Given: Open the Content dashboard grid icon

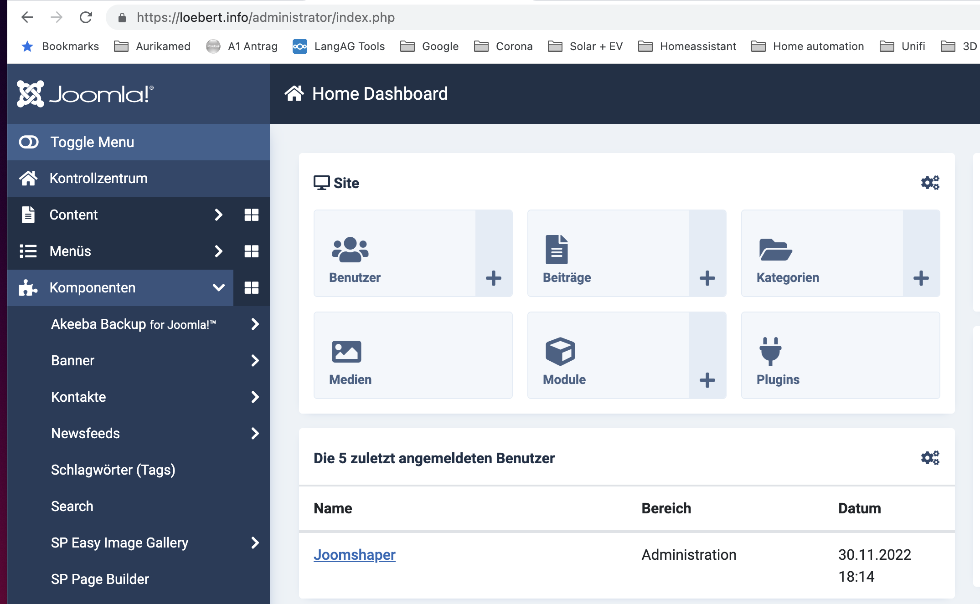Looking at the screenshot, I should [251, 215].
